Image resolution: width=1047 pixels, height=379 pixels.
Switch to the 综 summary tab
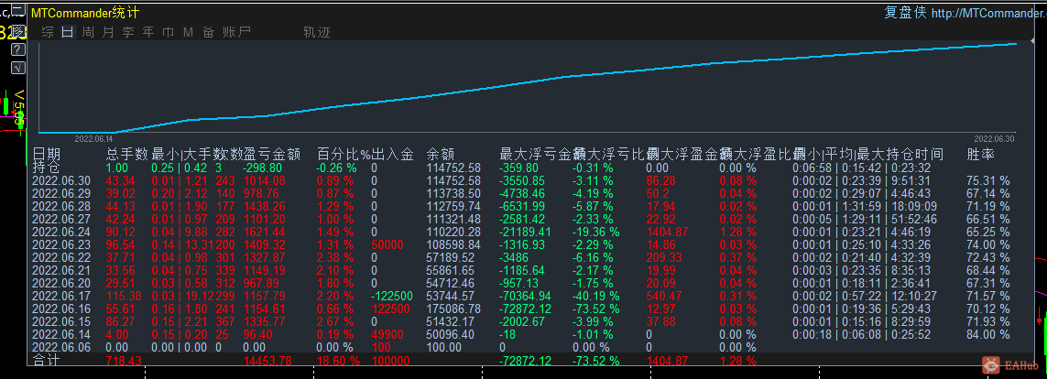point(48,32)
